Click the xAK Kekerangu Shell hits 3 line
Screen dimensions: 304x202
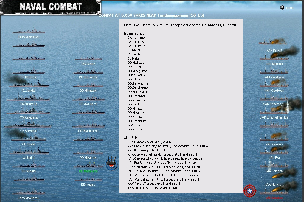pyautogui.click(x=146, y=150)
